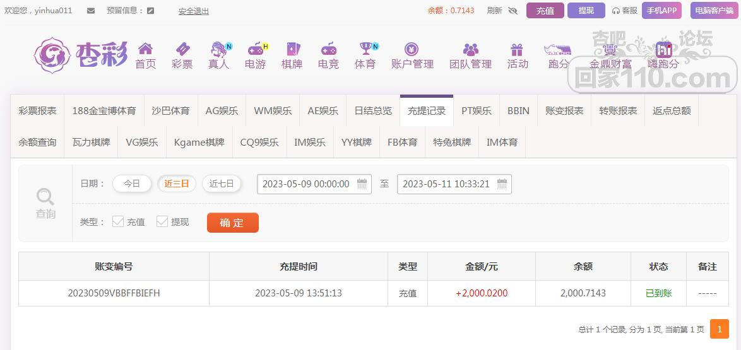This screenshot has height=350, width=741.
Task: Click page 1 pagination button
Action: (720, 329)
